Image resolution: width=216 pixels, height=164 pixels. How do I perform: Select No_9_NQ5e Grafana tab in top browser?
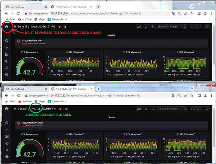point(71,7)
